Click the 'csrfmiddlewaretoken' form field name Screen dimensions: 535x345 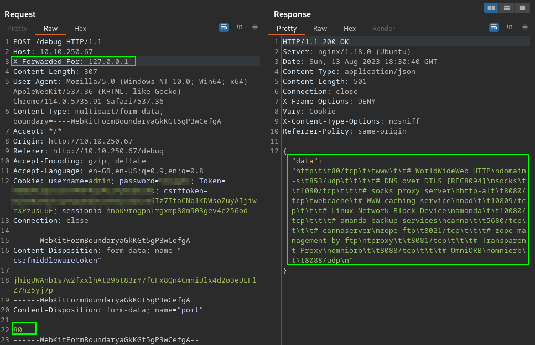point(55,260)
